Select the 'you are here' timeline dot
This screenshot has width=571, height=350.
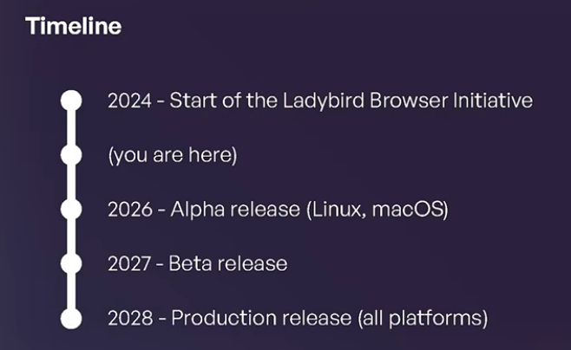pos(71,155)
